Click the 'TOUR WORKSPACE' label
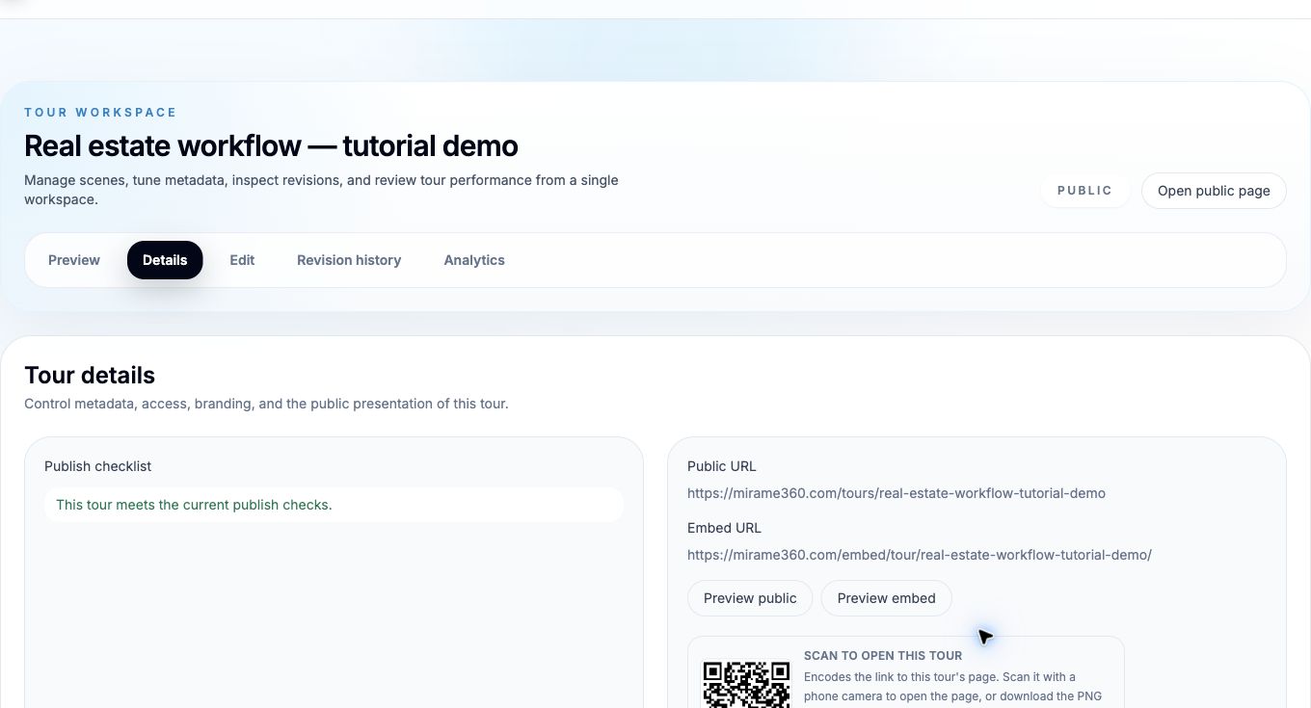 [100, 113]
